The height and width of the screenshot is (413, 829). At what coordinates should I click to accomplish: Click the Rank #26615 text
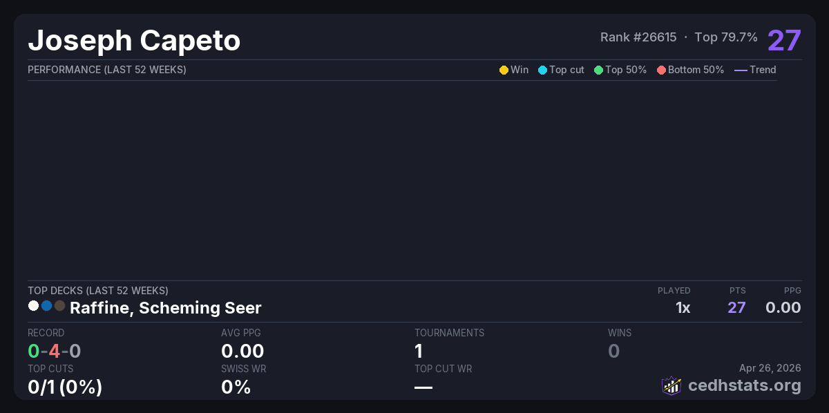coord(638,37)
